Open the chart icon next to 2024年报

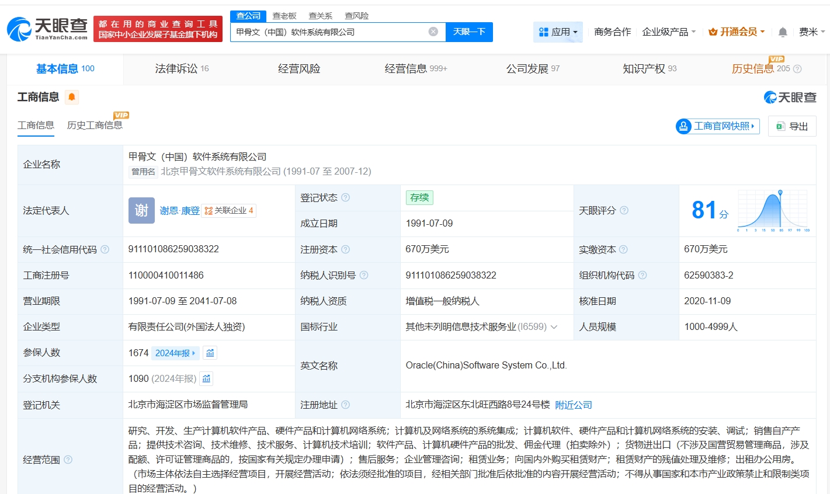[210, 353]
